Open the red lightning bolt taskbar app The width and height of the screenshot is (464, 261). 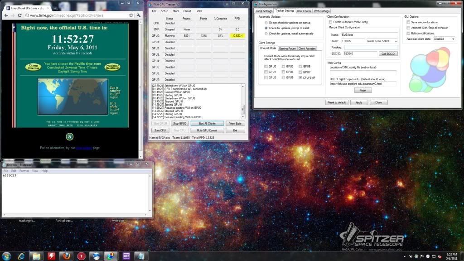pyautogui.click(x=51, y=256)
